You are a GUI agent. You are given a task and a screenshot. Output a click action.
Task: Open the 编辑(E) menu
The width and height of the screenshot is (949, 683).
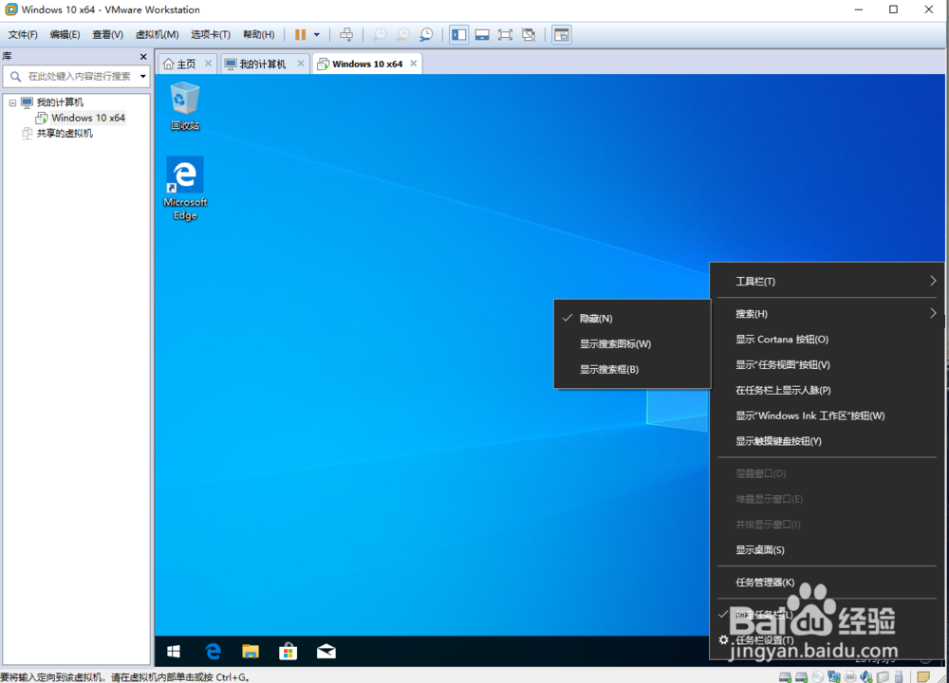tap(65, 34)
